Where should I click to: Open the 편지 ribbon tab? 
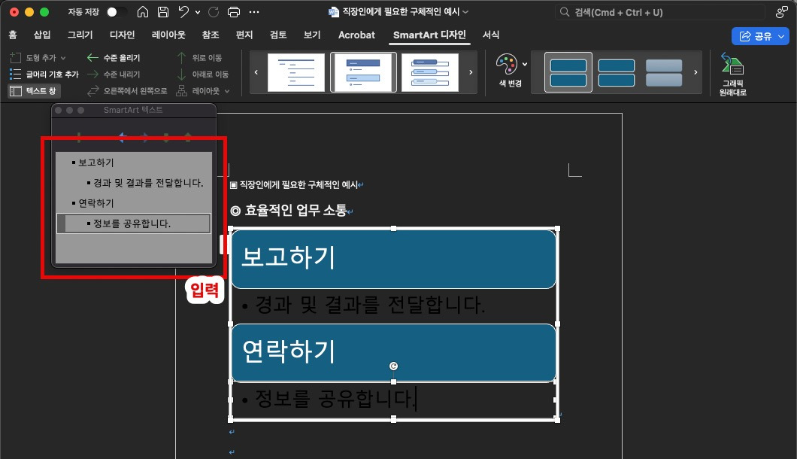click(x=244, y=35)
